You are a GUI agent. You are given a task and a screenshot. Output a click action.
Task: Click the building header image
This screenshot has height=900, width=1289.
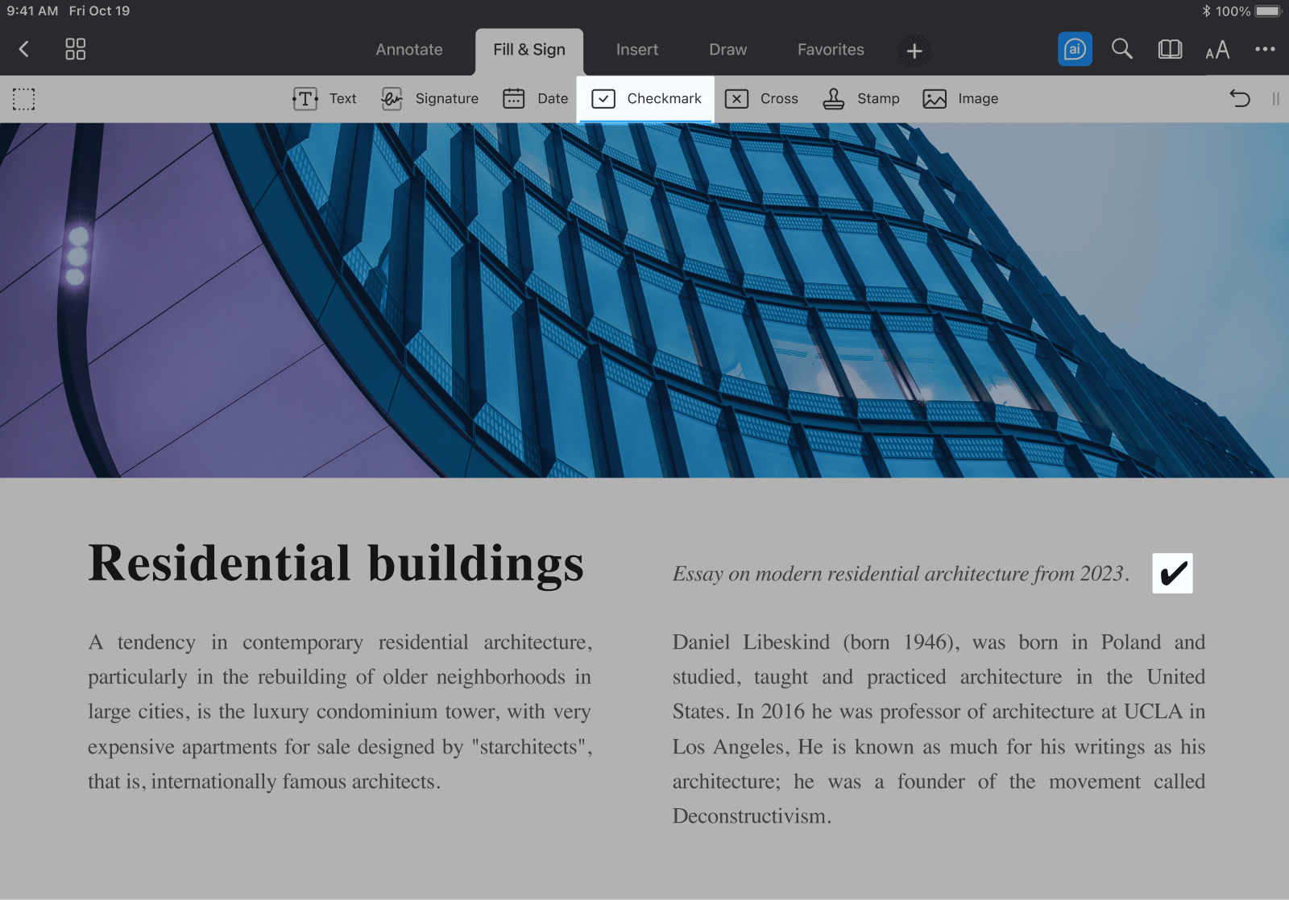pyautogui.click(x=644, y=299)
